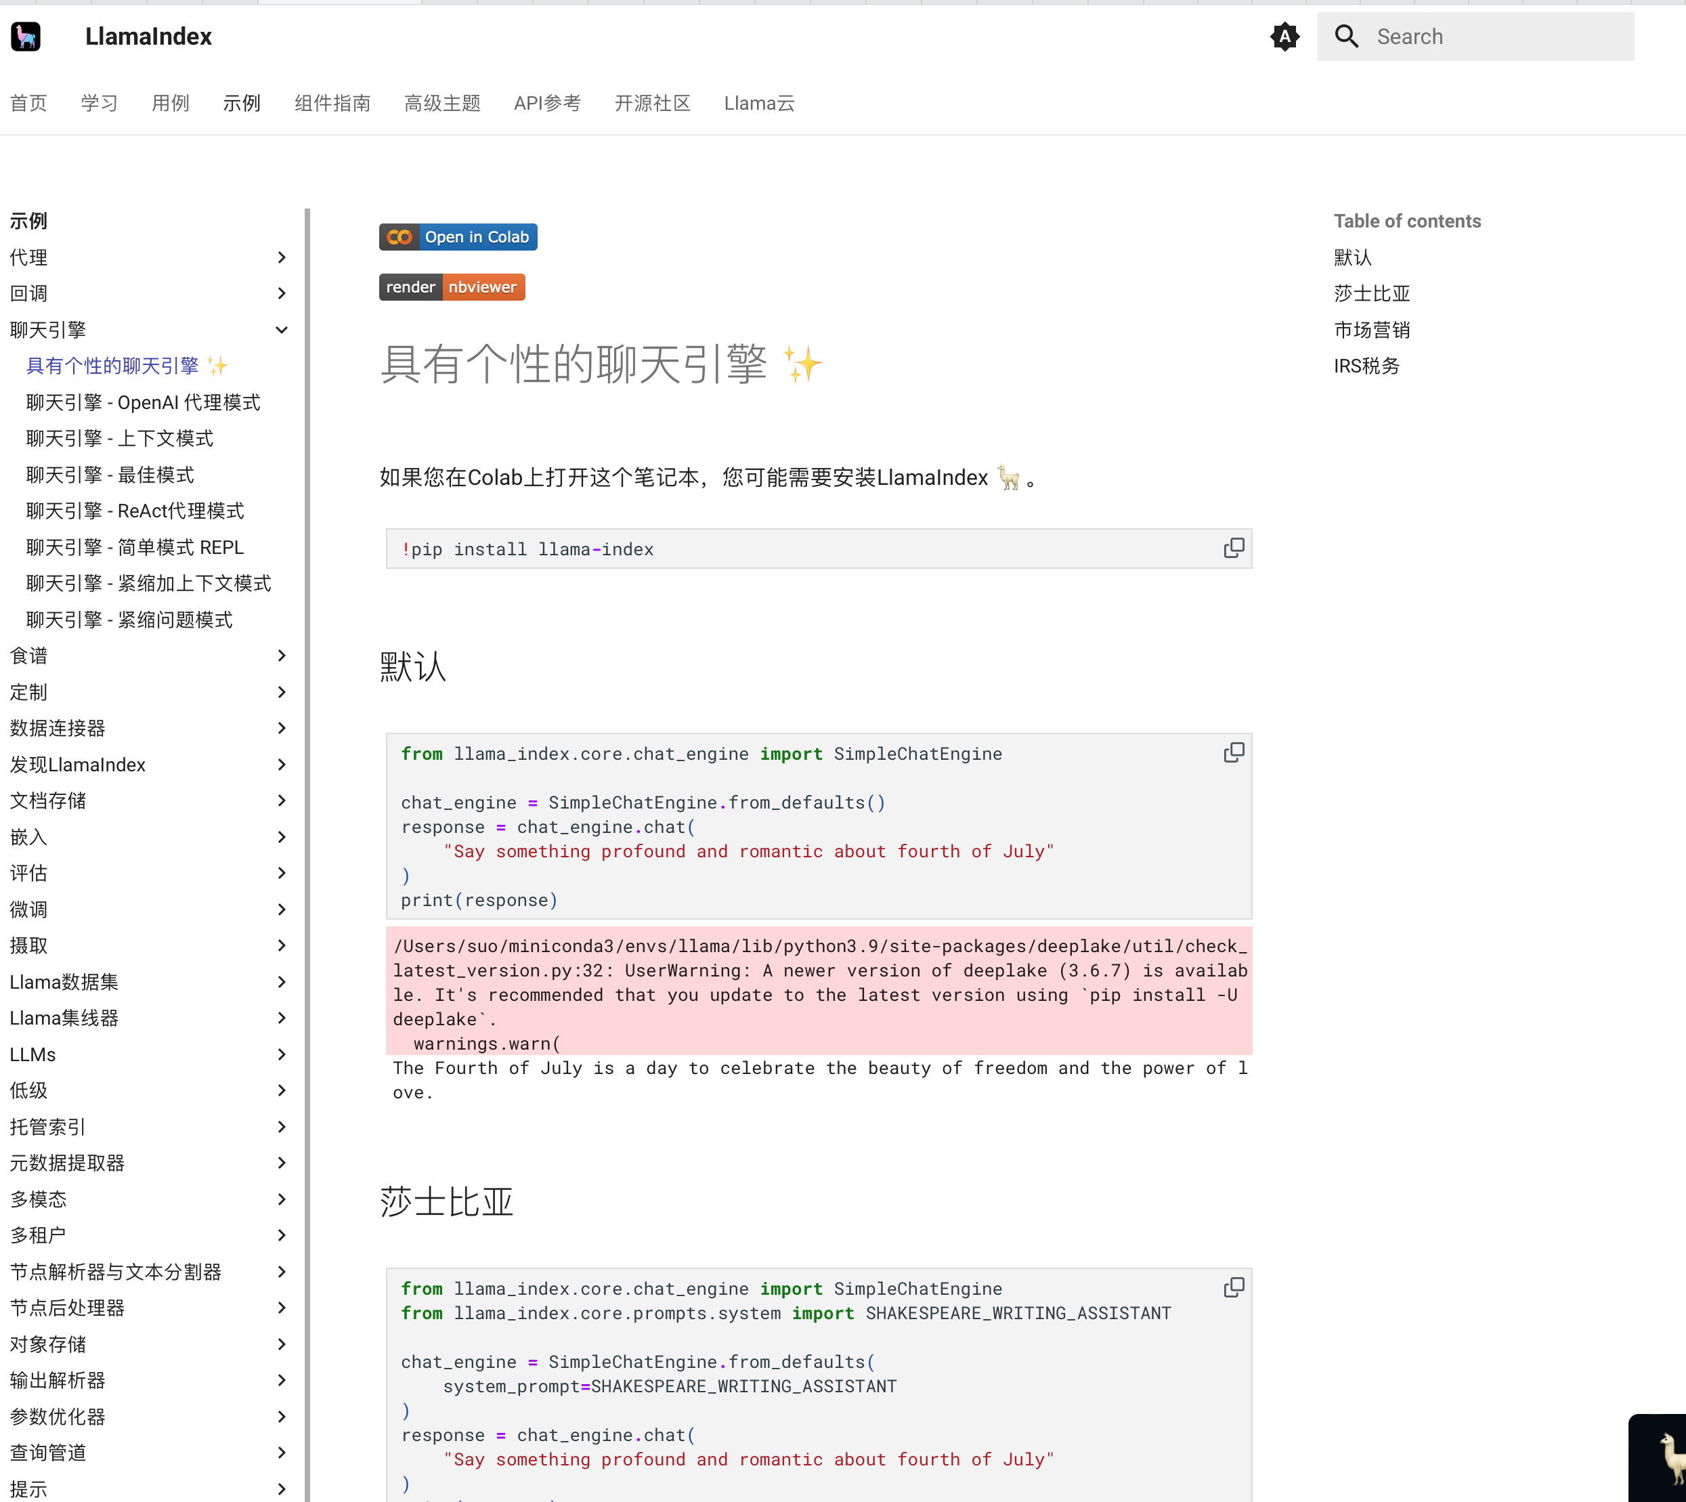Focus the Search input field

pos(1494,37)
